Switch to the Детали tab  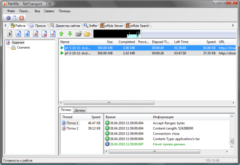pos(80,110)
